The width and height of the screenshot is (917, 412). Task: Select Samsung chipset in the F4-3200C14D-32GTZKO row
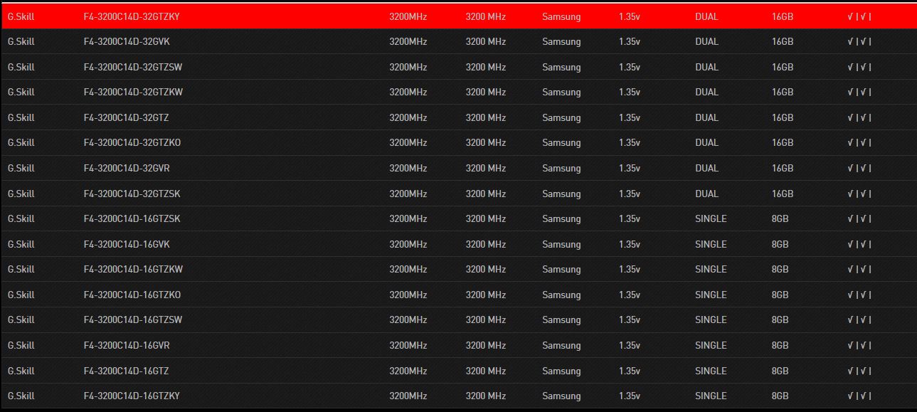561,142
